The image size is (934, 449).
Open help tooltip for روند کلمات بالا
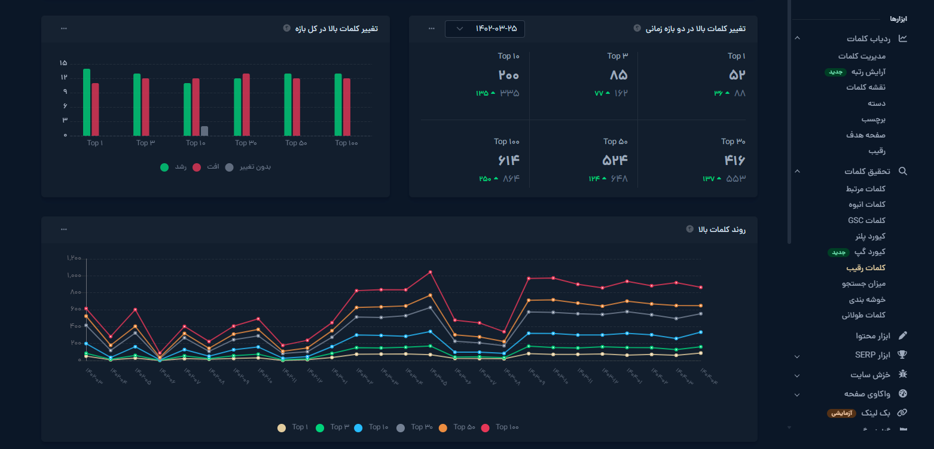coord(689,229)
